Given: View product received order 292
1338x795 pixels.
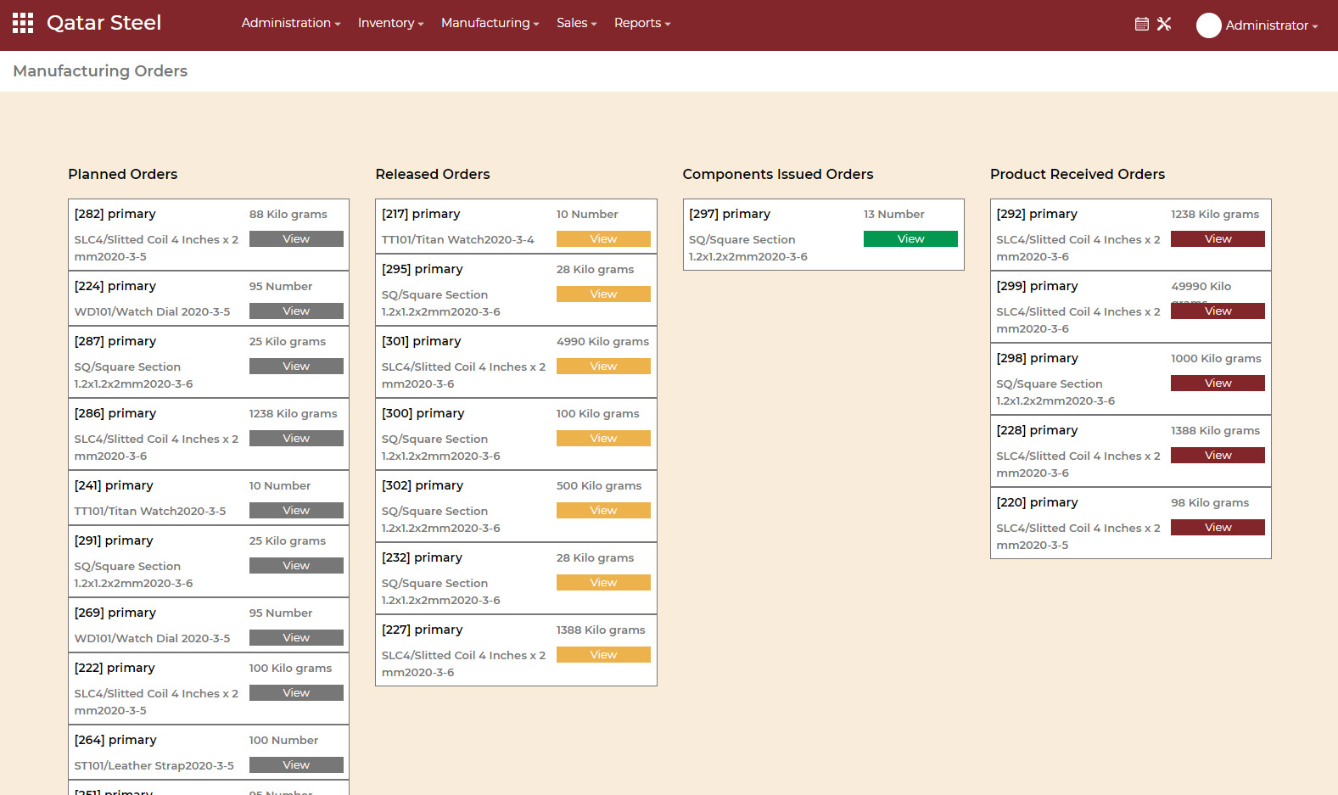Looking at the screenshot, I should pos(1218,239).
